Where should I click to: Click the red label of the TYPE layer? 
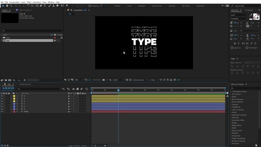pyautogui.click(x=14, y=111)
